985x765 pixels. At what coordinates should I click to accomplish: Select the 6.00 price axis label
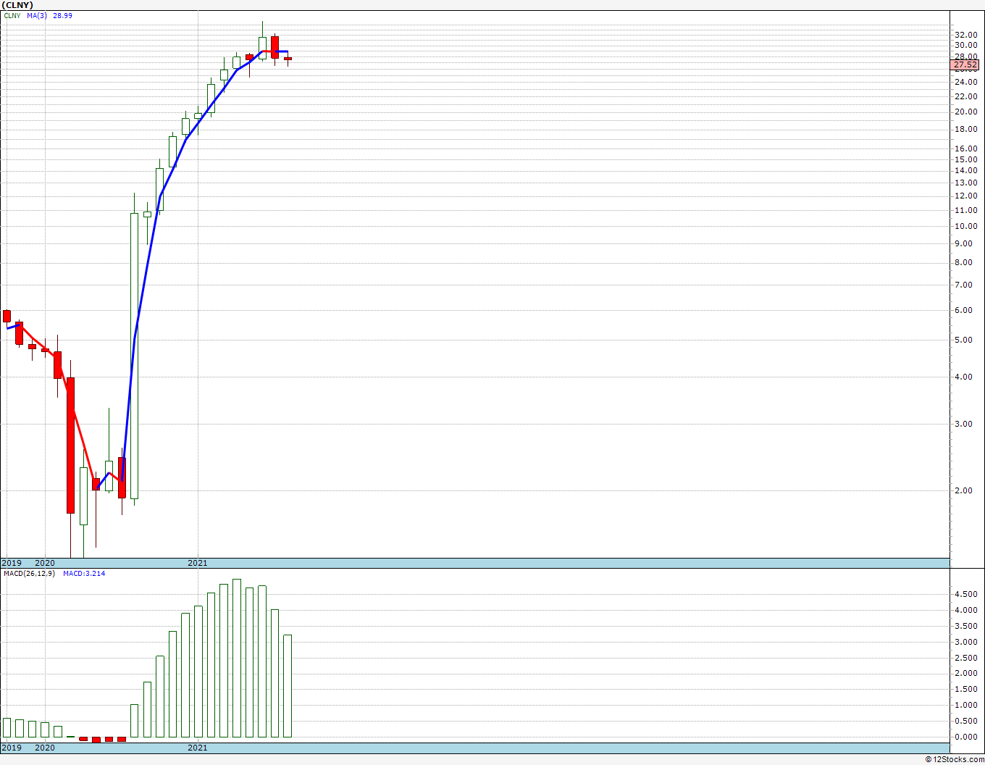(x=964, y=311)
